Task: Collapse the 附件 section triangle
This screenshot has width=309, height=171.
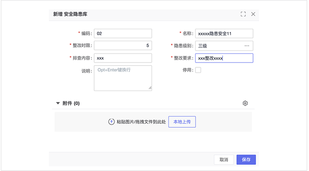Action: click(58, 103)
